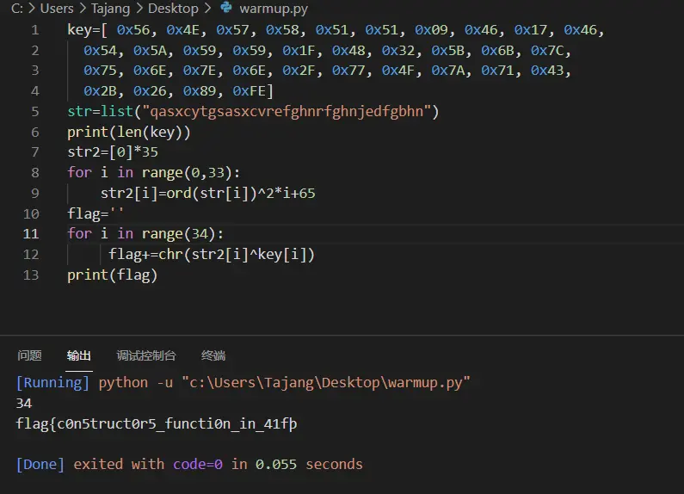
Task: Place cursor on print(flag) statement
Action: pyautogui.click(x=112, y=275)
